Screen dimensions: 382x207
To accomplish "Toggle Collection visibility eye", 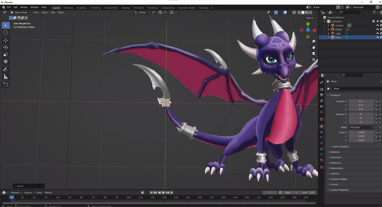I will [x=377, y=21].
